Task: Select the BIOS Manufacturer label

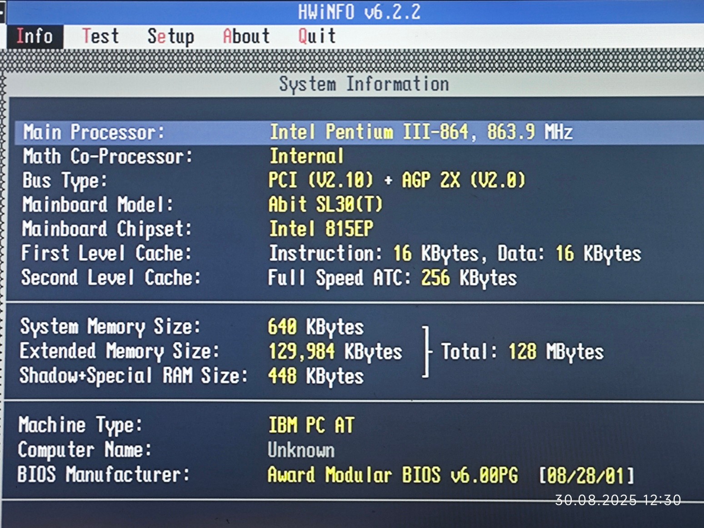Action: click(104, 474)
